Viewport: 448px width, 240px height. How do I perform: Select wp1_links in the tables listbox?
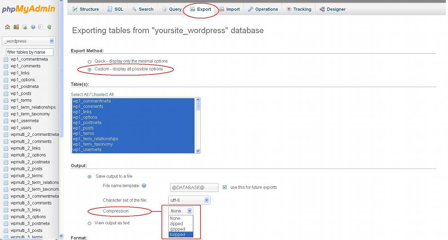pos(133,112)
